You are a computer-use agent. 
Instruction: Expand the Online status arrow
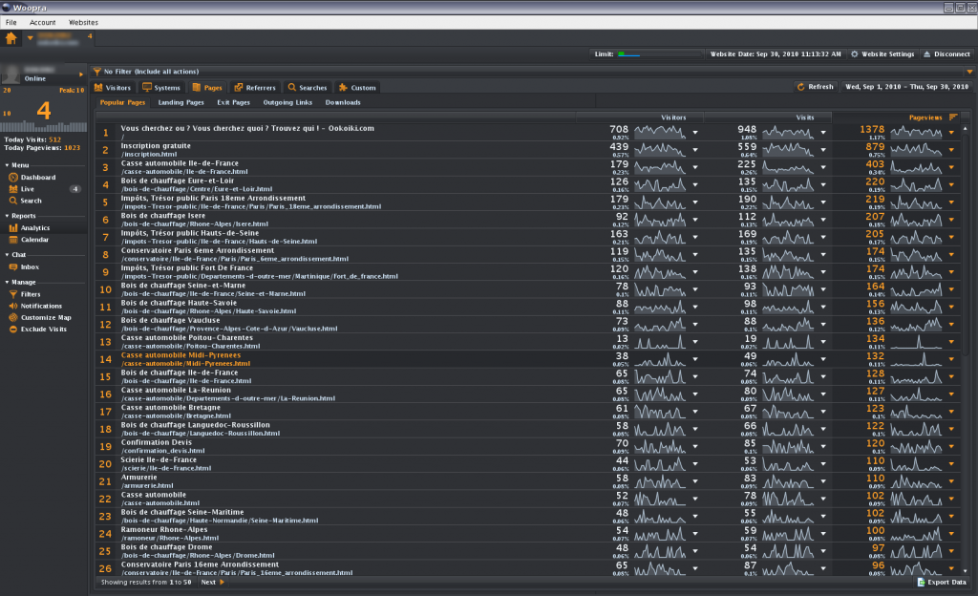[80, 74]
